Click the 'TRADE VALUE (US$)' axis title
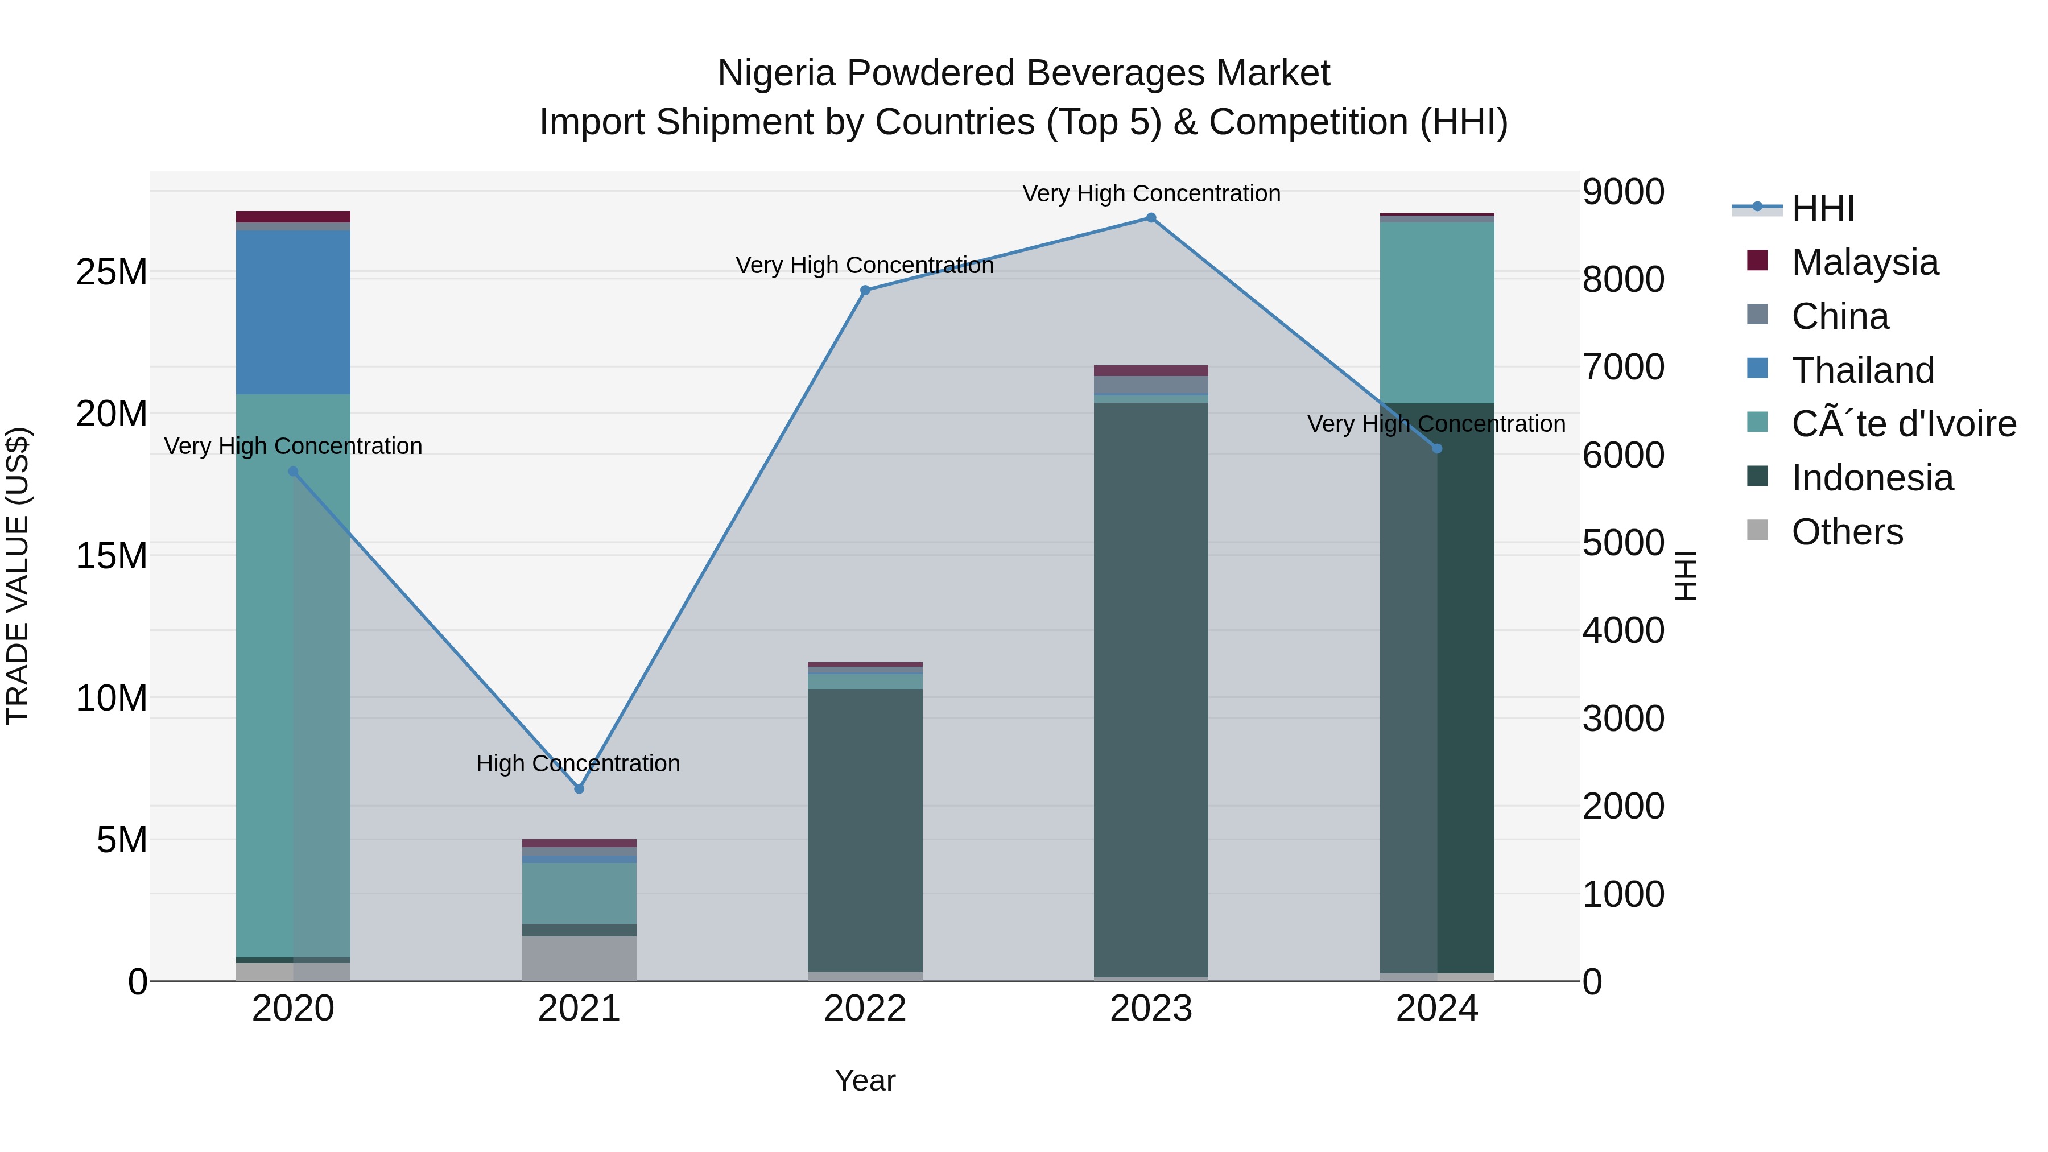 18,576
